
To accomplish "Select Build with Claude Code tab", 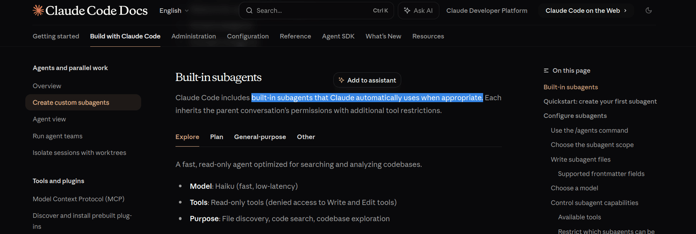I will [x=125, y=36].
